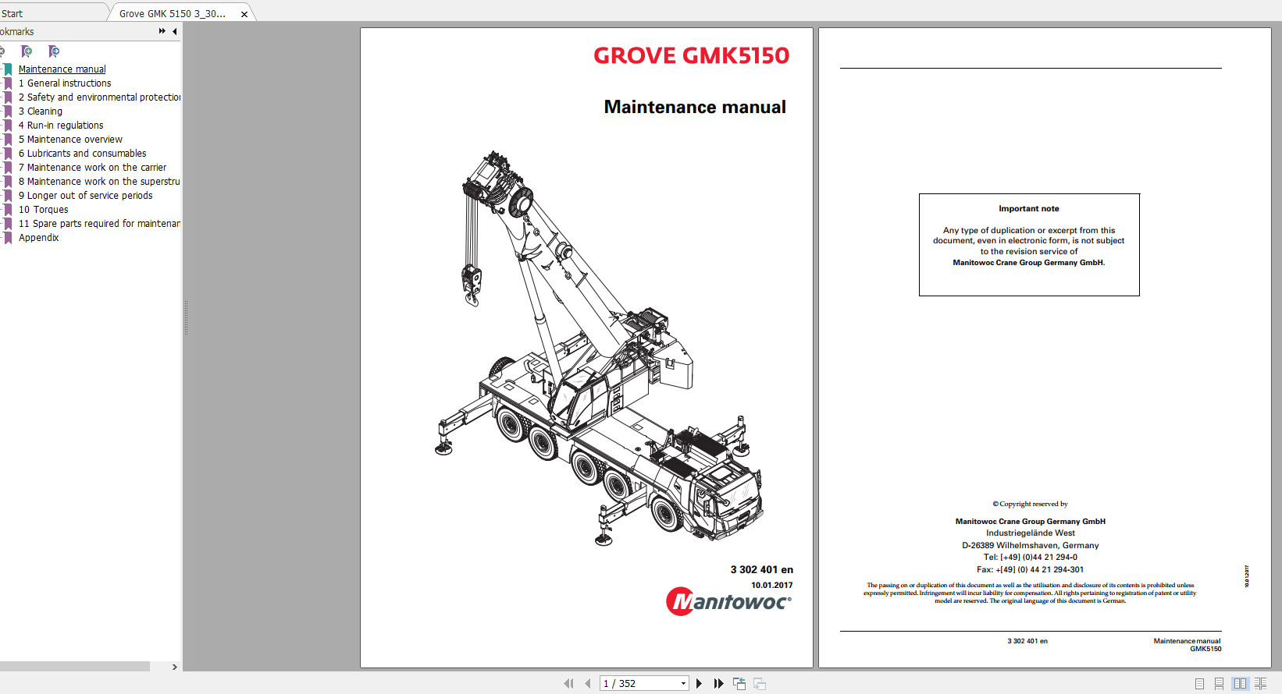Collapse the bookmarks panel with left arrow

(174, 31)
